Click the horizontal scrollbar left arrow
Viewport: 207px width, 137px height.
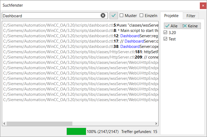[x=4, y=123]
